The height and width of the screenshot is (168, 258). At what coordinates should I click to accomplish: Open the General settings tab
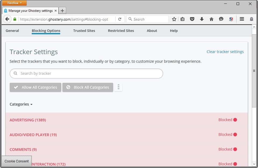12,31
